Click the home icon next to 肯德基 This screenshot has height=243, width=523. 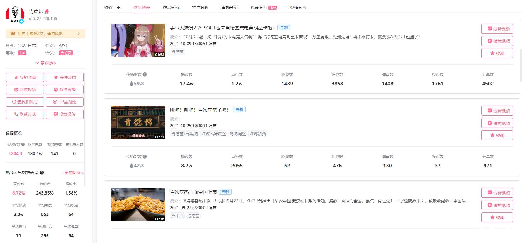pos(47,12)
